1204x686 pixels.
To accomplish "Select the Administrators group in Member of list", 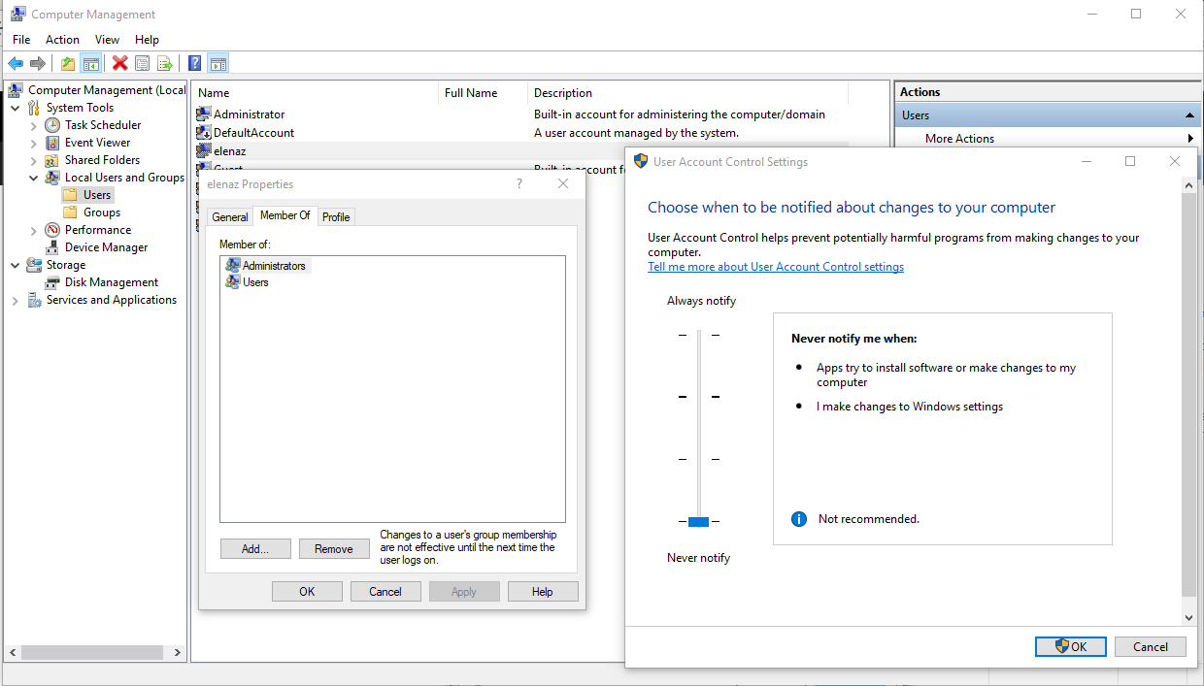I will click(265, 266).
